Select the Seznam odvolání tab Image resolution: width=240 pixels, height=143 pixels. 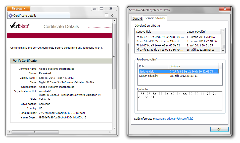point(155,18)
